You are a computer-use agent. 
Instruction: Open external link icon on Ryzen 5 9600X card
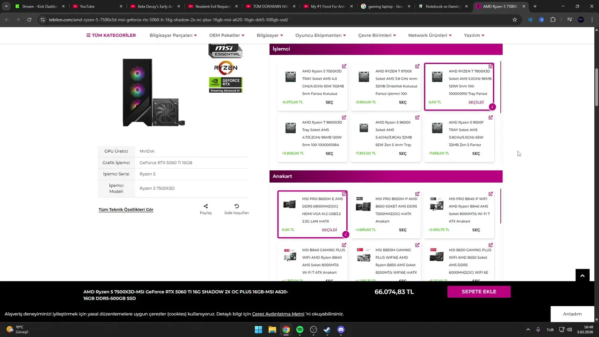[x=417, y=117]
